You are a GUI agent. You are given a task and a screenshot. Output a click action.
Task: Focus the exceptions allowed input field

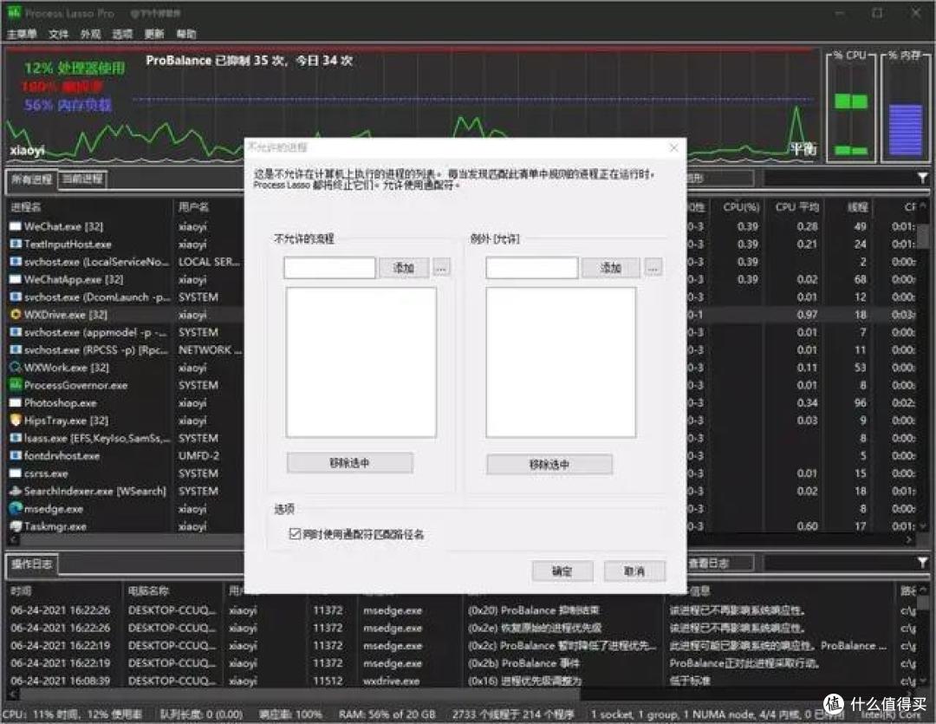pos(532,268)
